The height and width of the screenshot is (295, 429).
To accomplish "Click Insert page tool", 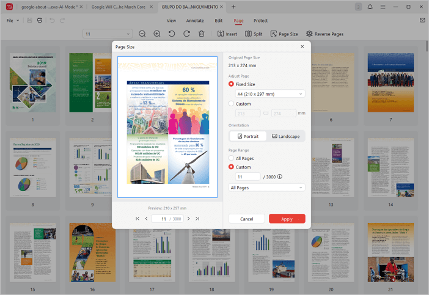I will click(227, 34).
